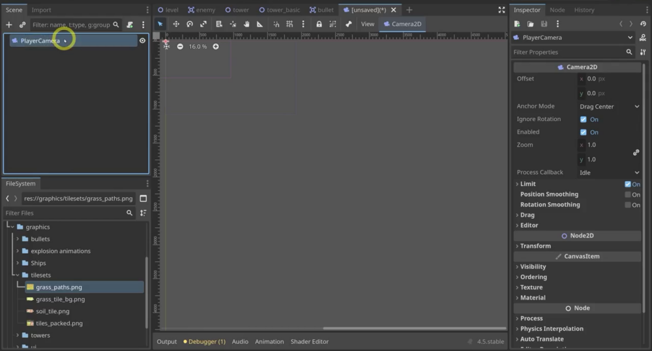652x351 pixels.
Task: Click the Filter Files search box
Action: pyautogui.click(x=69, y=213)
